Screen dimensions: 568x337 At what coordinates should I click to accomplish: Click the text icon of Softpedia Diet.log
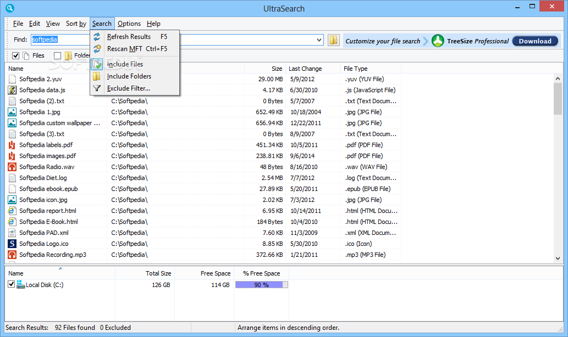click(x=12, y=177)
